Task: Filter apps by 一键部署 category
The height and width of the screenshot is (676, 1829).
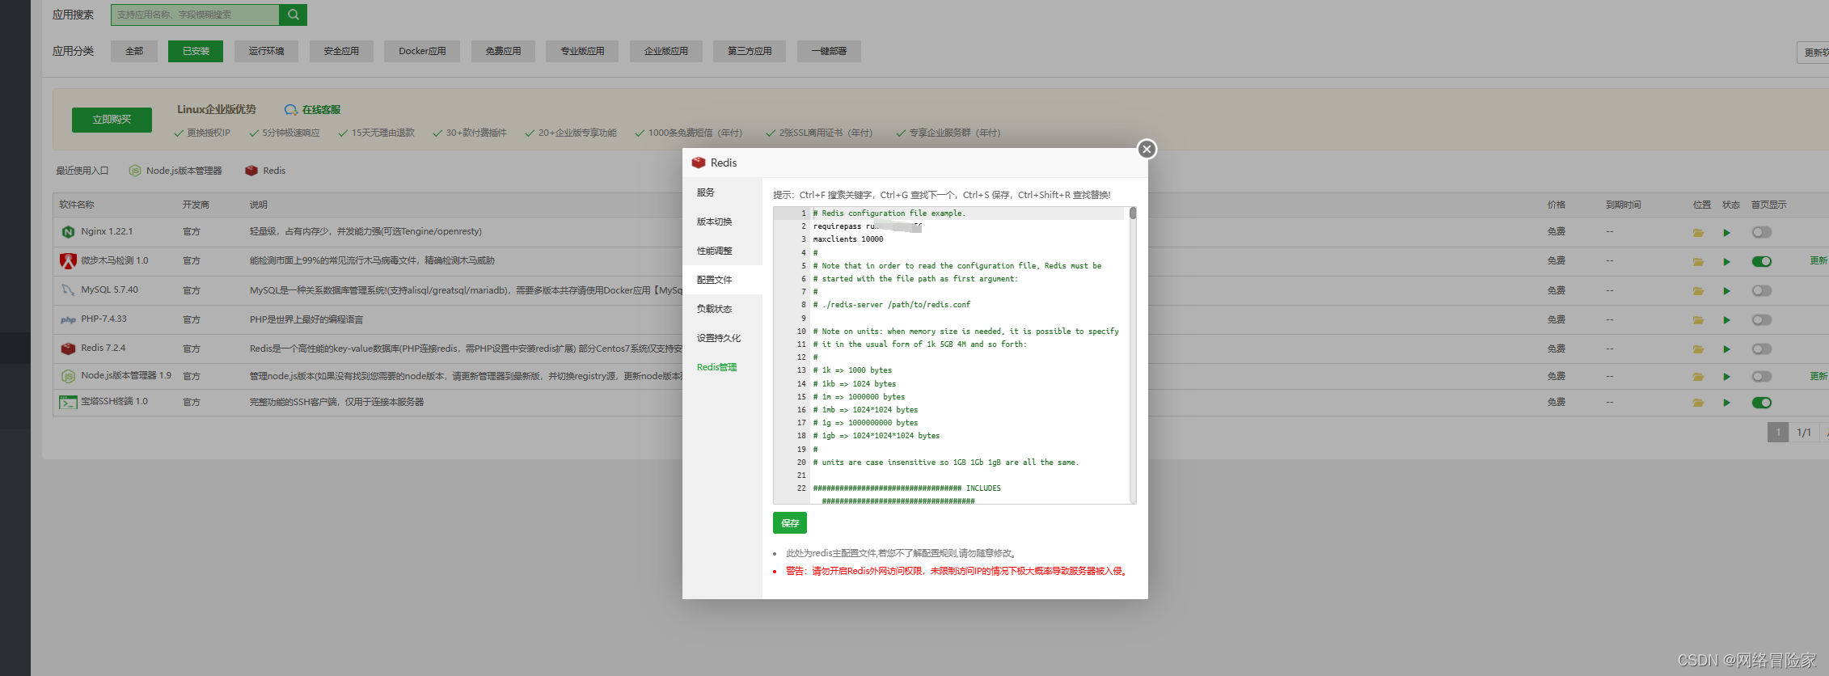Action: pos(829,51)
